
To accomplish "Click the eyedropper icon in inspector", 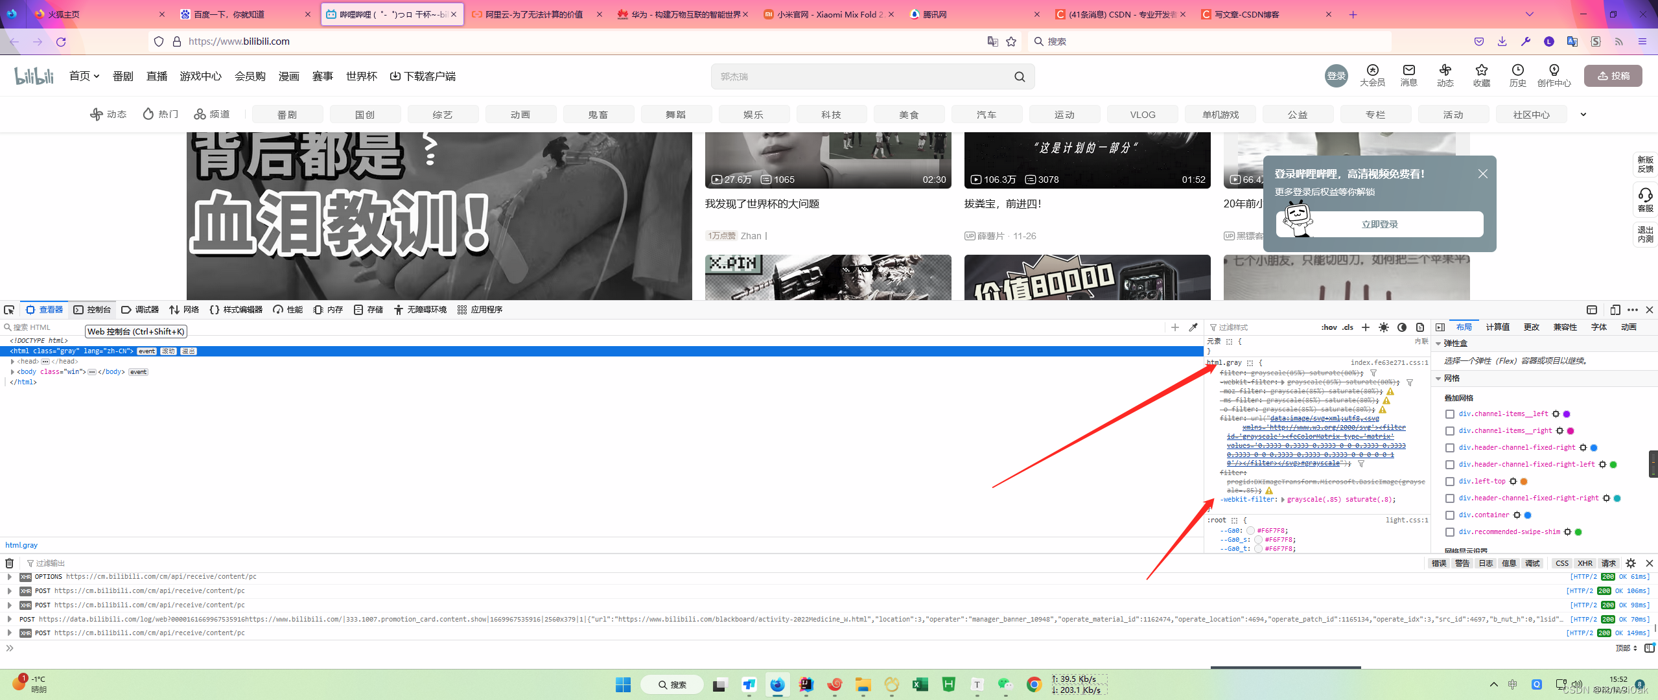I will point(1193,327).
